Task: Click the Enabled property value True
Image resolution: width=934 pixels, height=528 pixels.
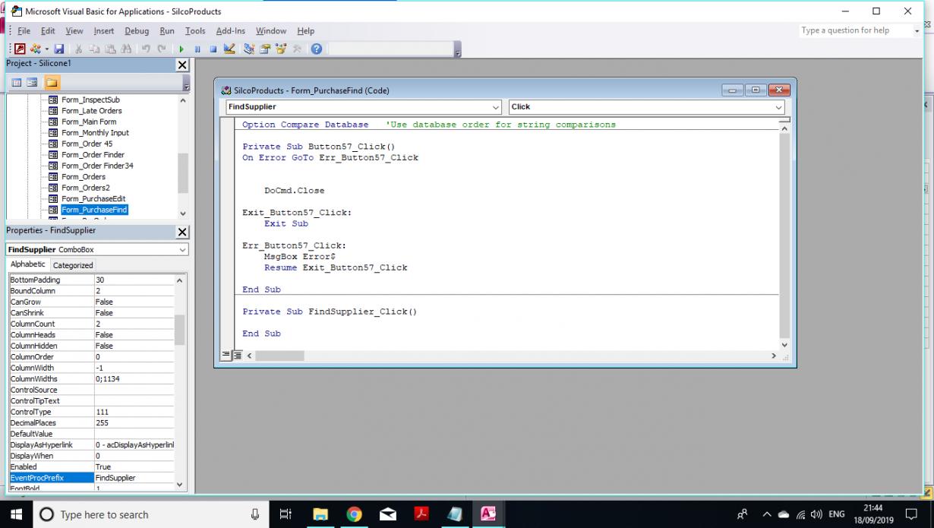Action: click(x=134, y=466)
